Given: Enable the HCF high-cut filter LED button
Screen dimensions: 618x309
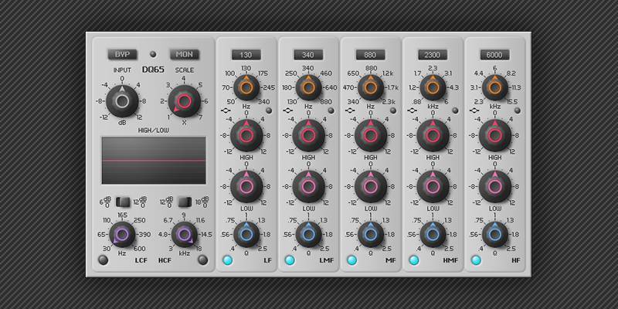Looking at the screenshot, I should tap(203, 260).
